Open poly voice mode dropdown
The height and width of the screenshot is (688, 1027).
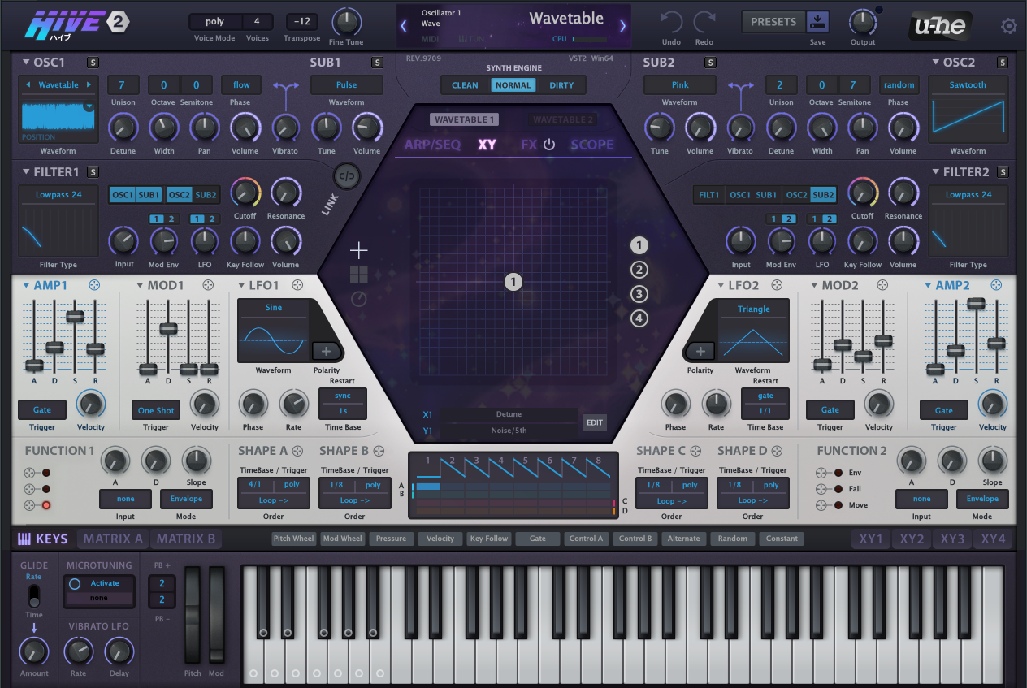tap(214, 22)
